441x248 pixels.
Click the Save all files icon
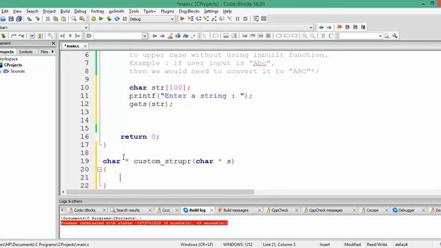(19, 19)
